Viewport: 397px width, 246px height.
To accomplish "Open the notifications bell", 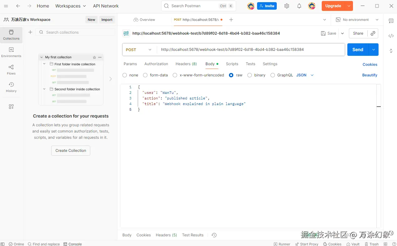I will pyautogui.click(x=299, y=6).
